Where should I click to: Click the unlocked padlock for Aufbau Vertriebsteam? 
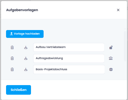[111, 47]
